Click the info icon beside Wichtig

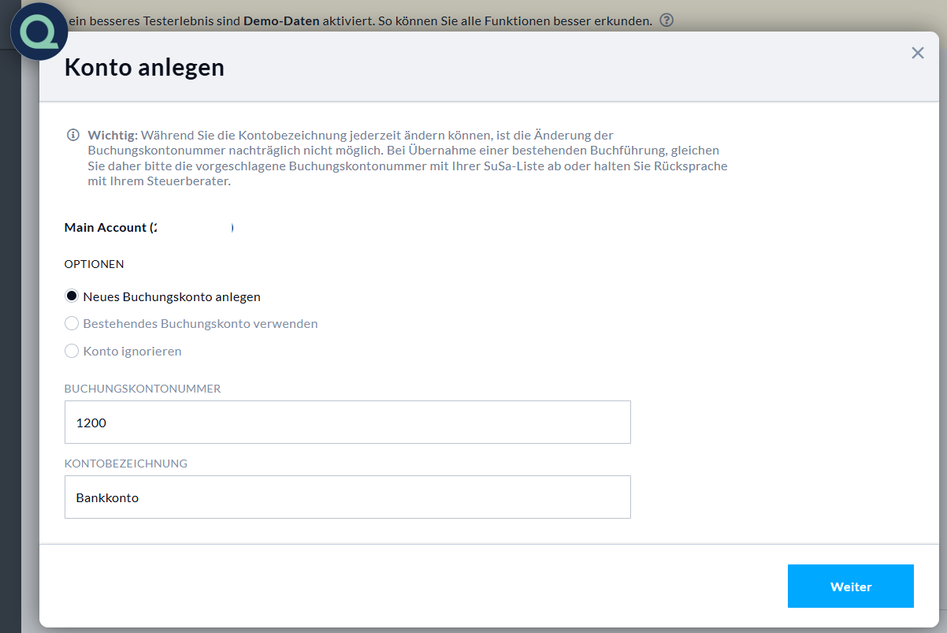[x=73, y=135]
